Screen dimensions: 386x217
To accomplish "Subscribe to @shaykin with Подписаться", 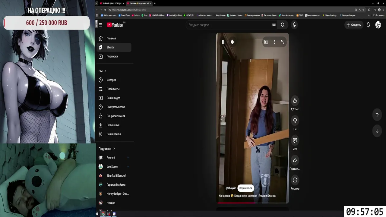I will (246, 188).
